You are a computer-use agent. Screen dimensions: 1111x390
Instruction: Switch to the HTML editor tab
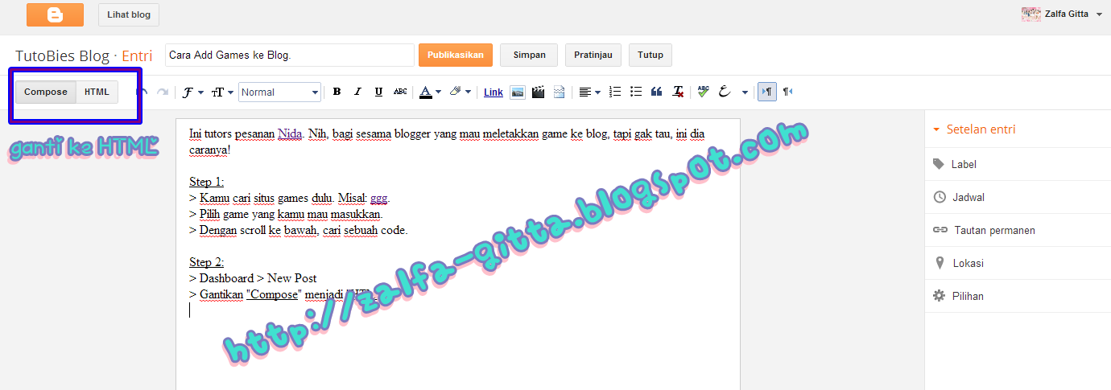[x=97, y=92]
